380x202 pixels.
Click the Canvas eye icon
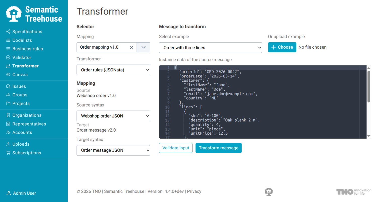tap(8, 75)
